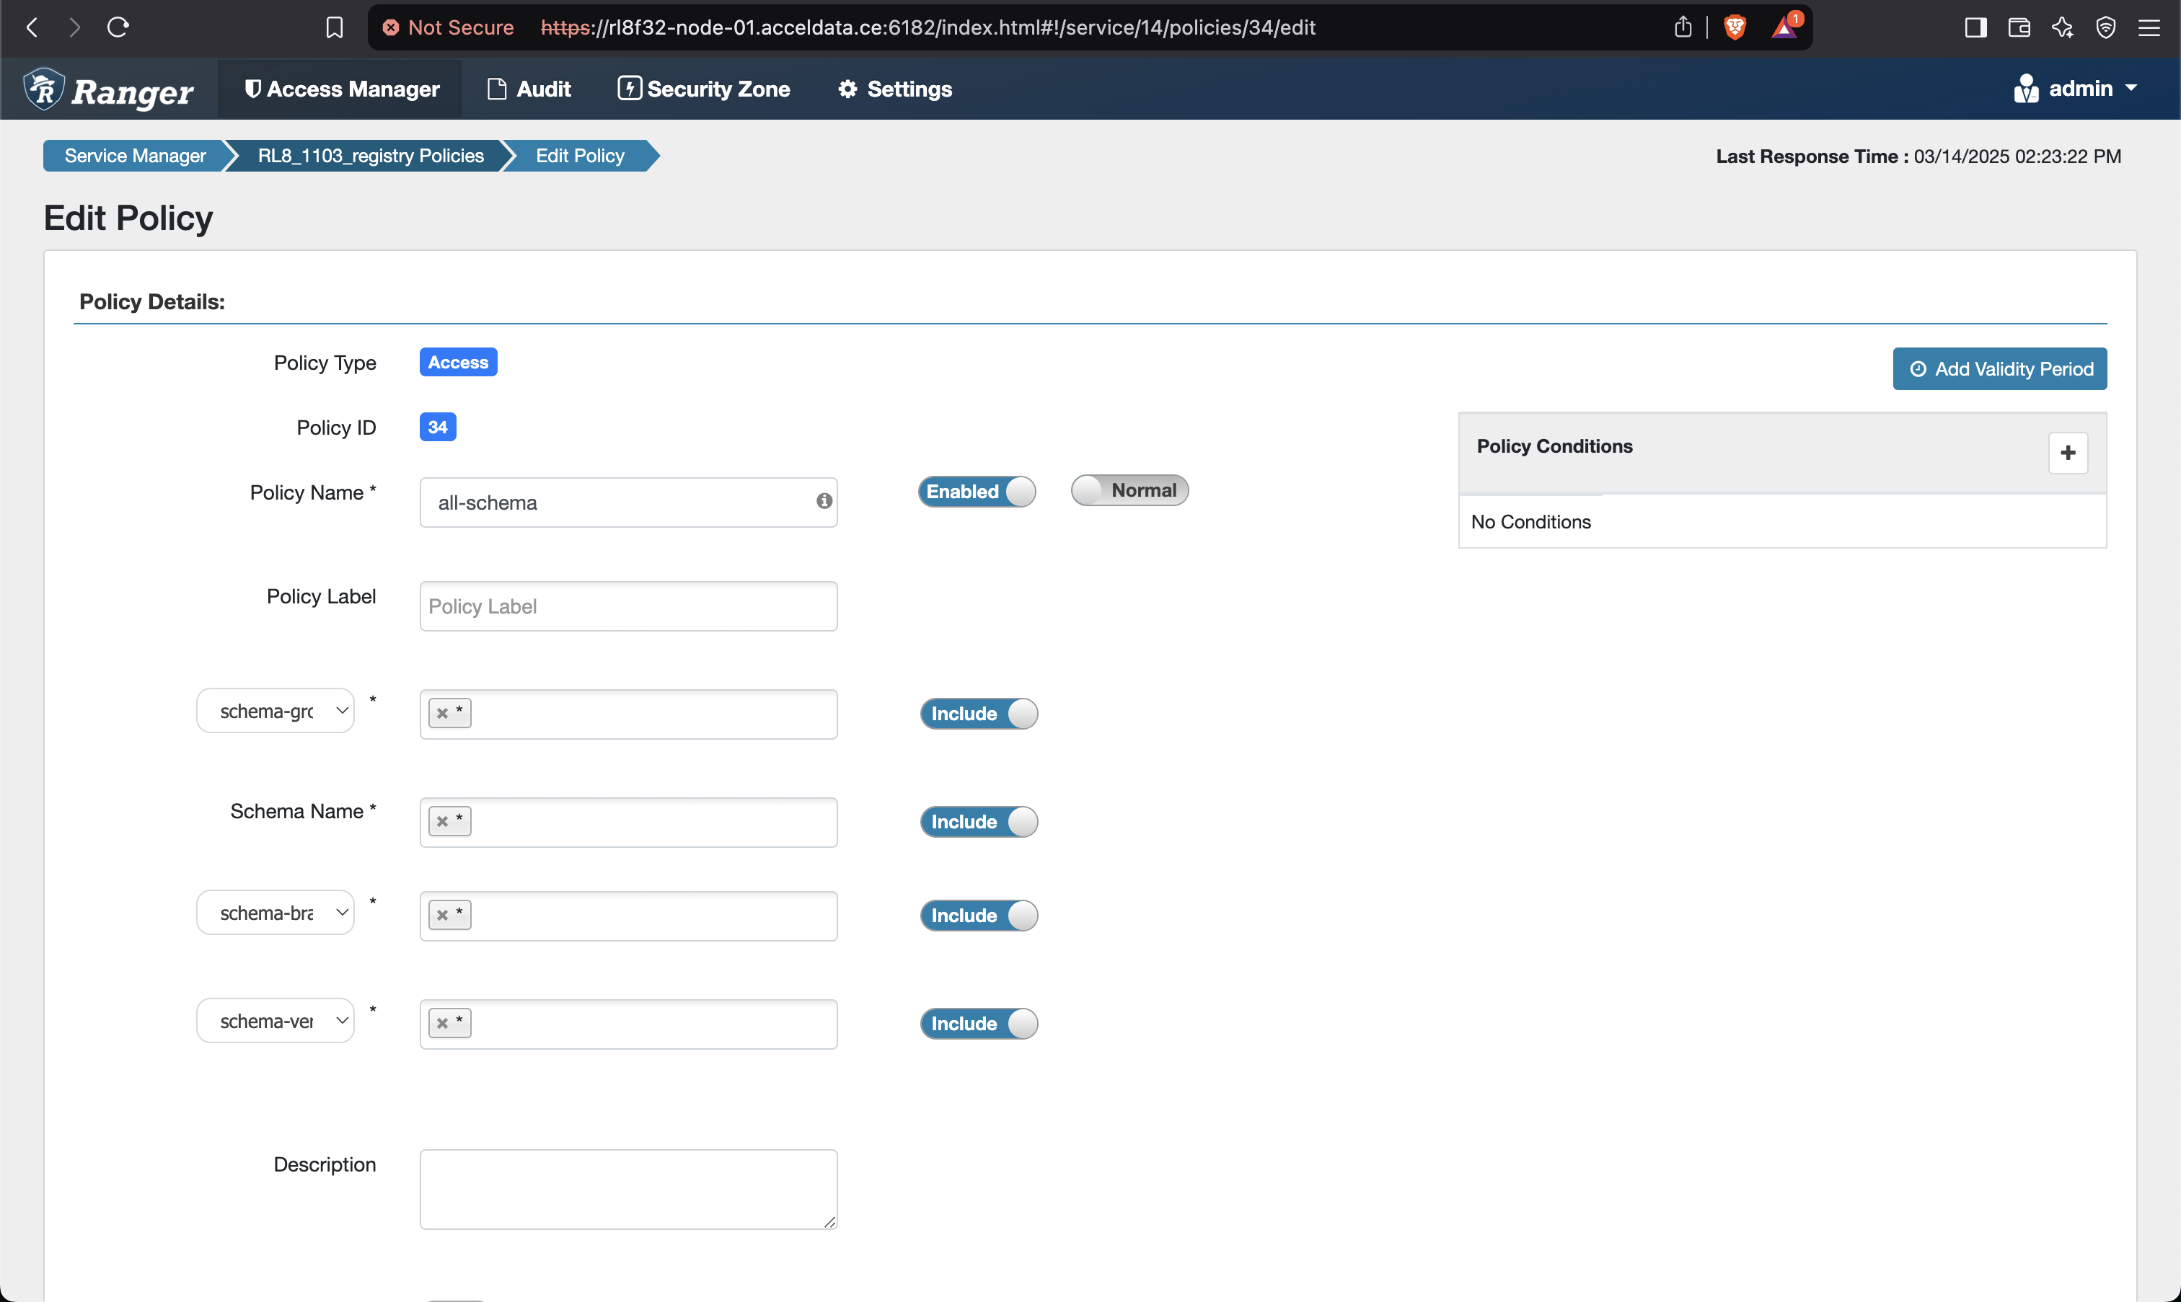Image resolution: width=2181 pixels, height=1302 pixels.
Task: Bookmark this page icon
Action: point(333,27)
